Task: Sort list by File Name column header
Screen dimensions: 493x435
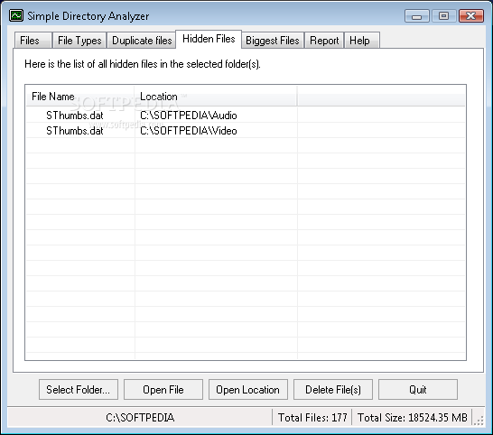Action: 80,97
